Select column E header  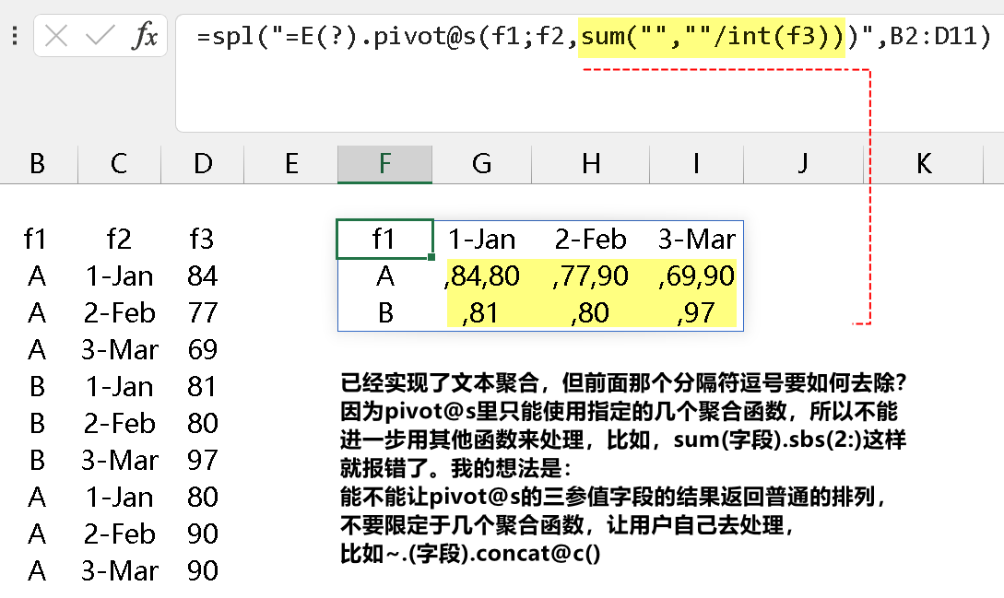click(291, 164)
